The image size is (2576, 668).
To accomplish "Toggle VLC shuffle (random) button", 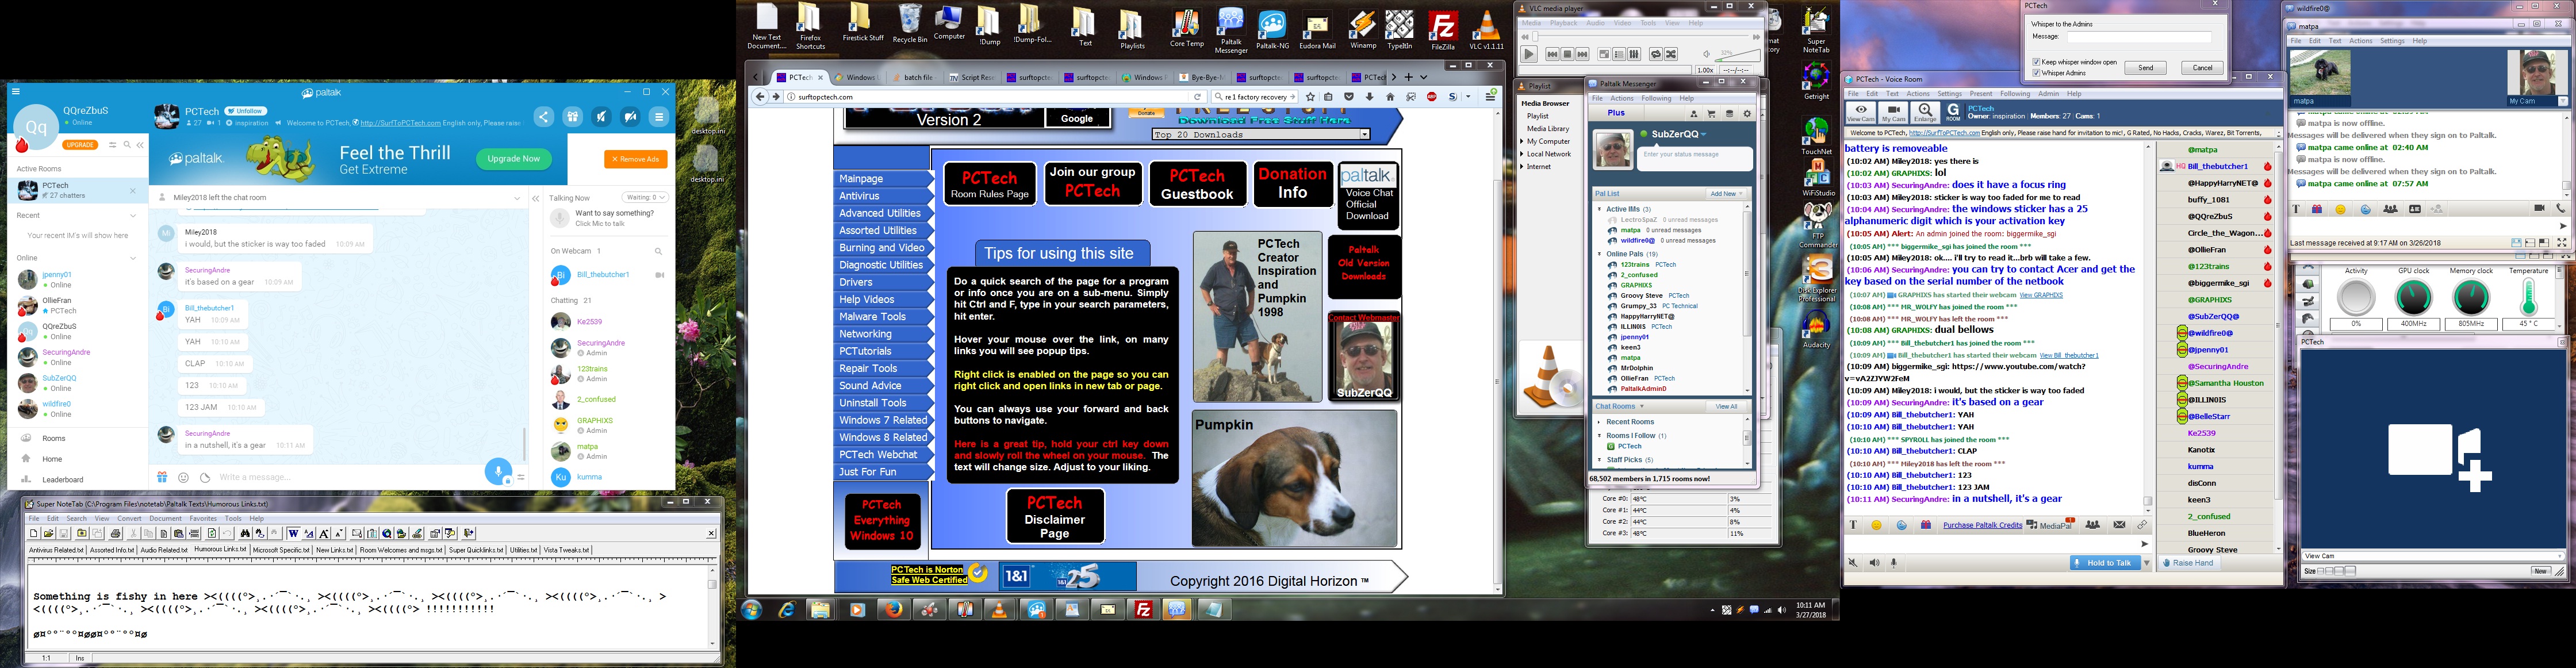I will click(x=1671, y=55).
